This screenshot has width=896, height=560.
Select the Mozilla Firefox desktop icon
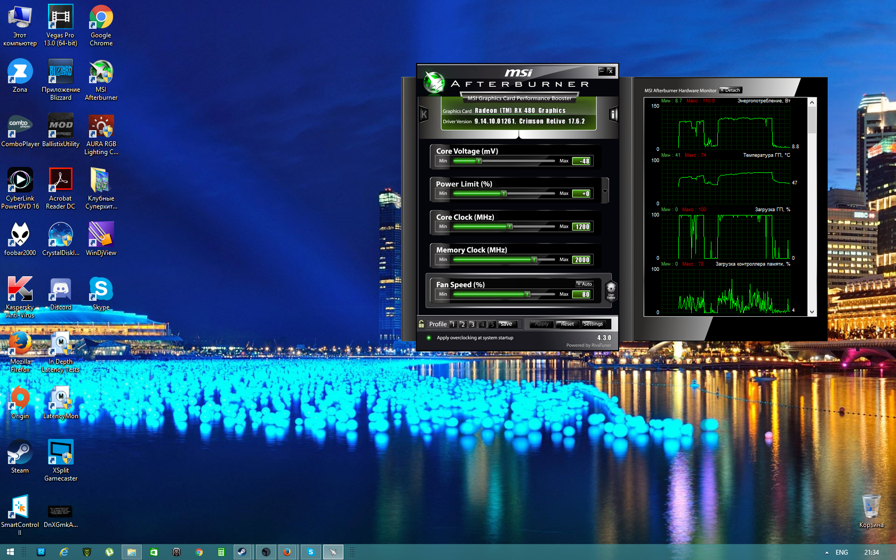[20, 352]
